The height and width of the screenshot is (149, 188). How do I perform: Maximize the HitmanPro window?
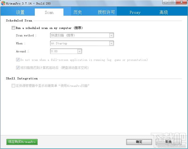point(172,2)
